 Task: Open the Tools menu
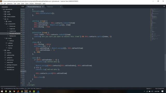27,4
